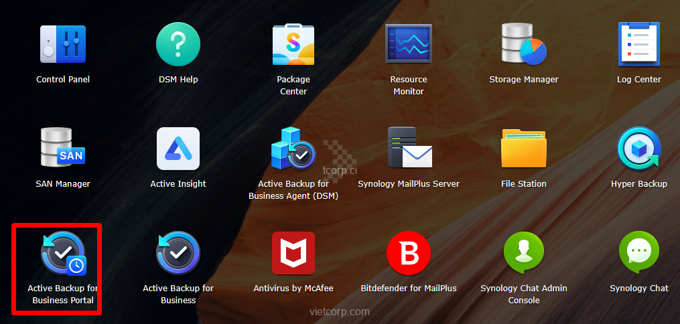The height and width of the screenshot is (324, 680).
Task: Launch Storage Manager
Action: coord(524,45)
